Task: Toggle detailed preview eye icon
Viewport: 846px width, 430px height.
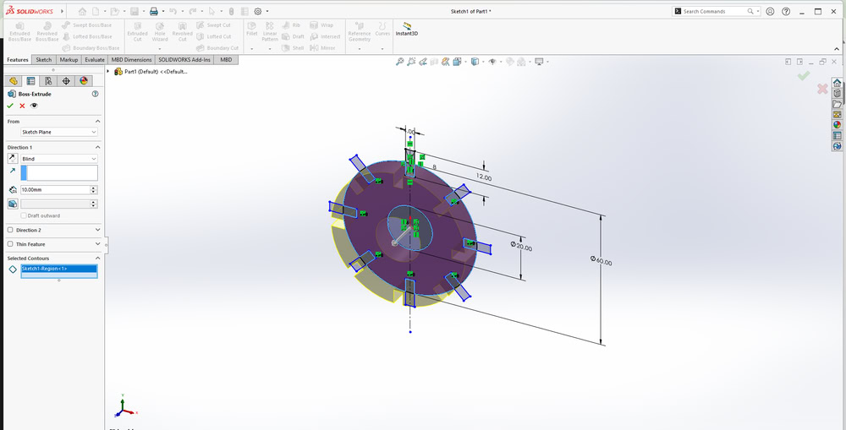Action: click(x=34, y=106)
